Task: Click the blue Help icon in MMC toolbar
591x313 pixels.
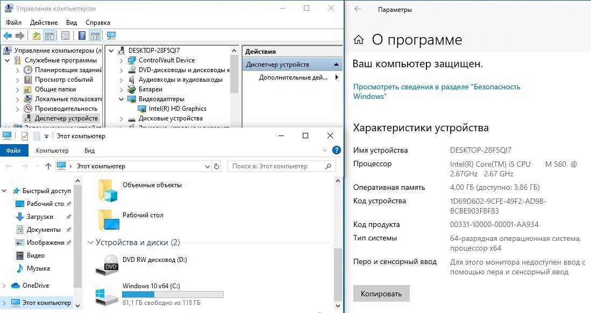Action: [82, 36]
